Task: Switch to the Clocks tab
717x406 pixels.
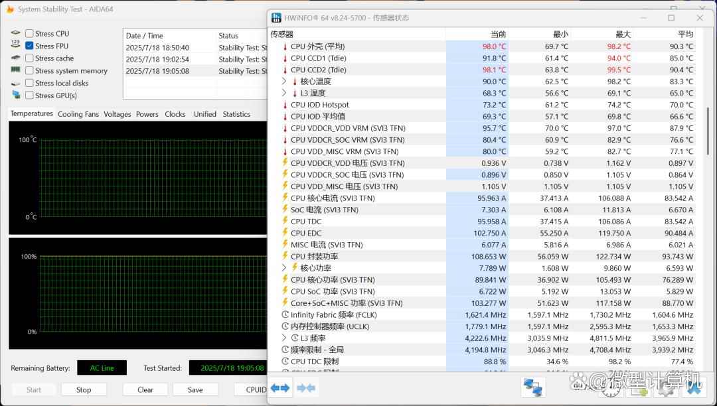Action: pyautogui.click(x=175, y=114)
